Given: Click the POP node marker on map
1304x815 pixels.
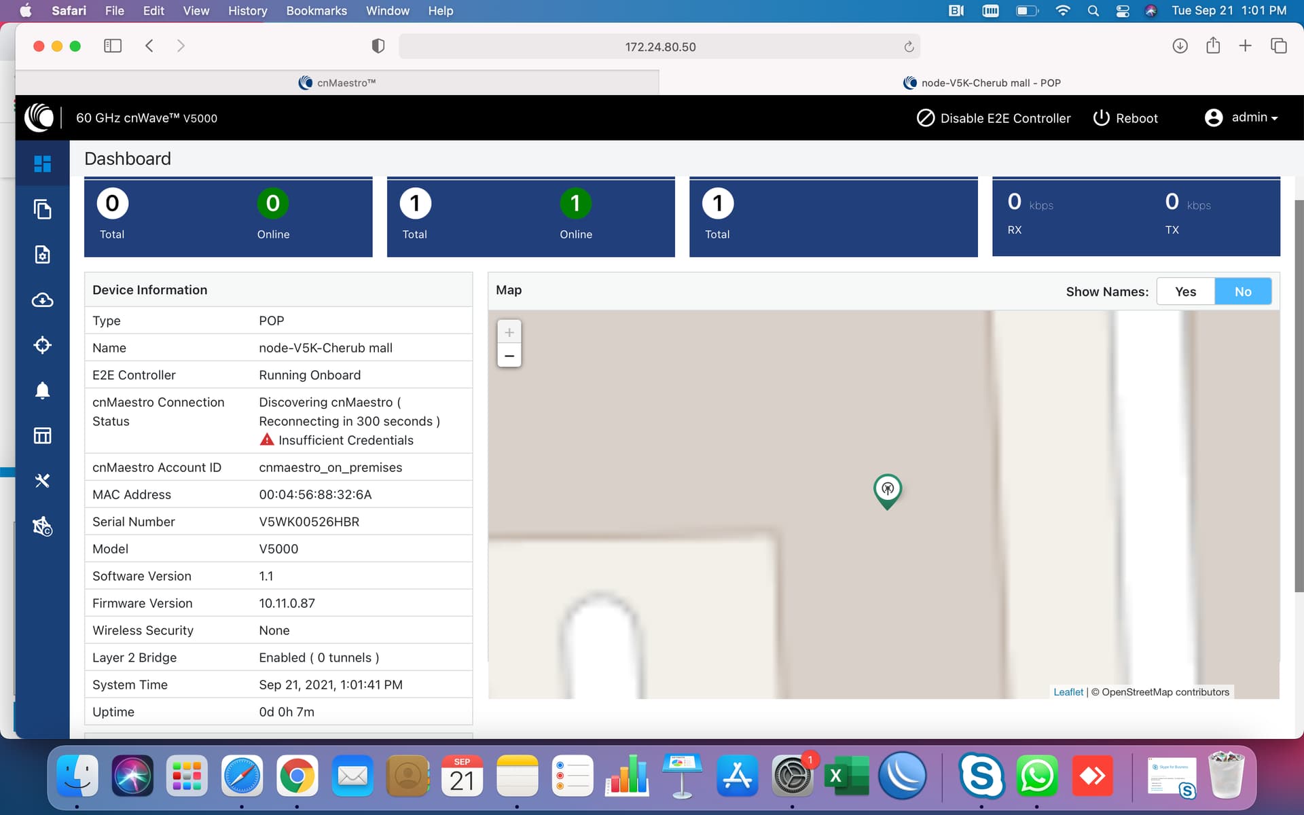Looking at the screenshot, I should 887,491.
